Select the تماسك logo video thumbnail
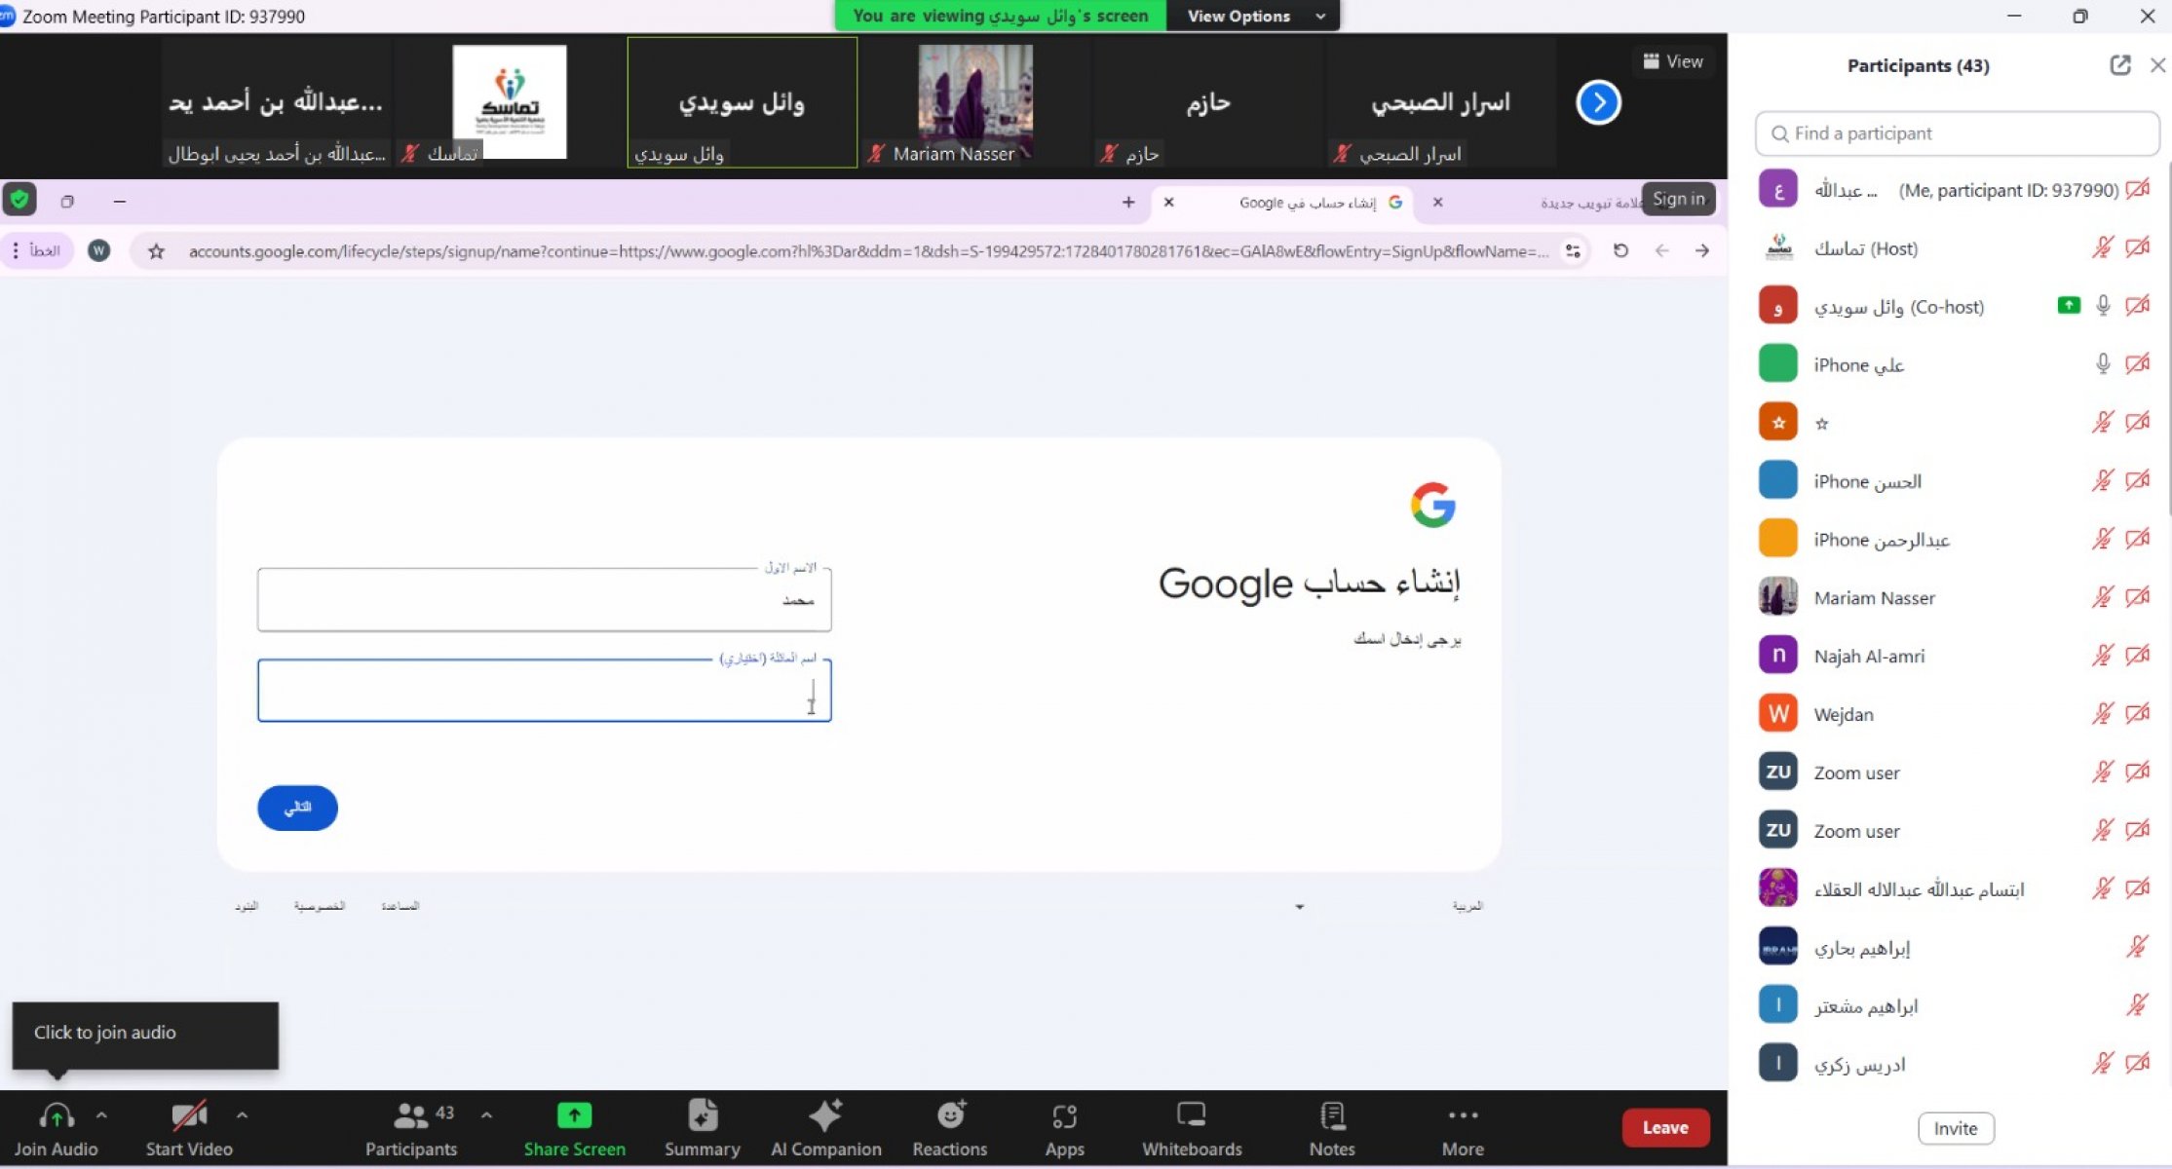This screenshot has width=2172, height=1169. [510, 102]
